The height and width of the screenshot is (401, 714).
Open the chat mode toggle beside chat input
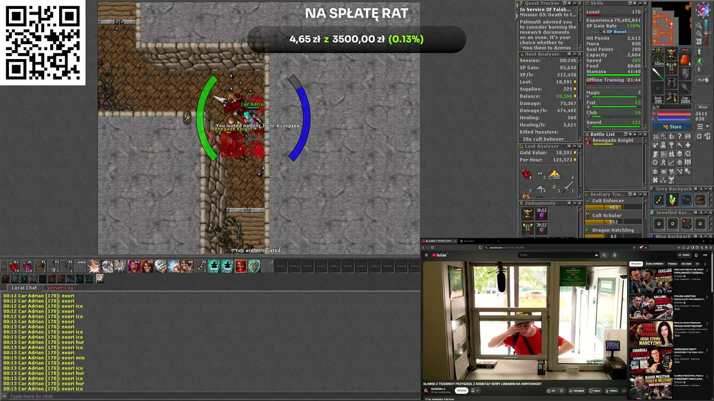(4, 396)
